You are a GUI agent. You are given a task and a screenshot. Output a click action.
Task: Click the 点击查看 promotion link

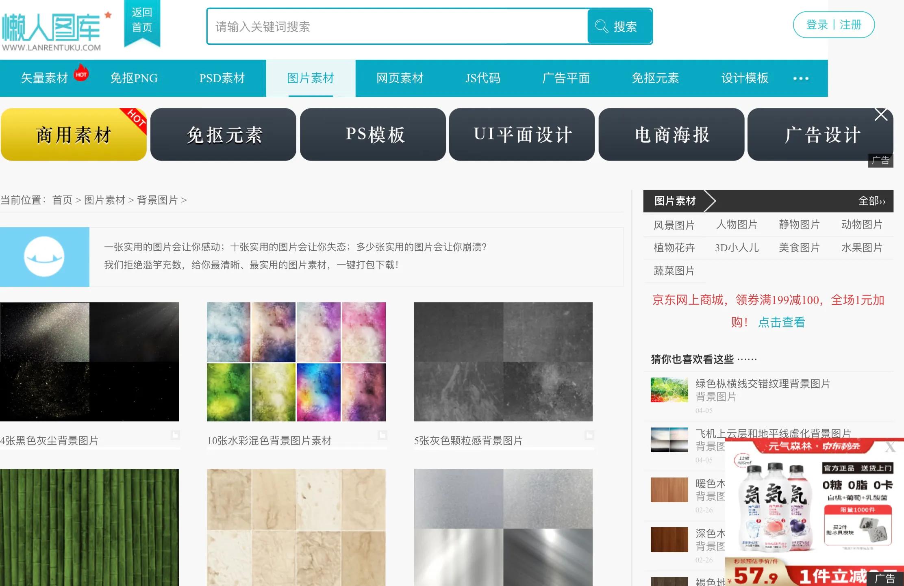pos(781,322)
